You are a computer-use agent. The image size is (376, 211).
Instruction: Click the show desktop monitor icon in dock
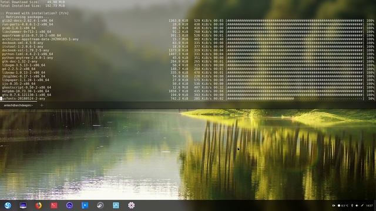pyautogui.click(x=23, y=205)
